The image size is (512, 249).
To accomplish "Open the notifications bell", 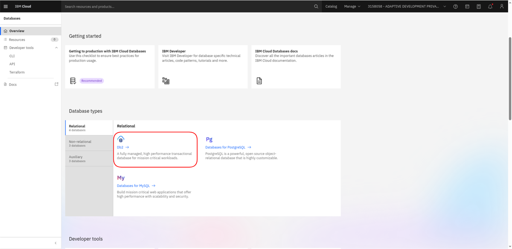I will [490, 6].
